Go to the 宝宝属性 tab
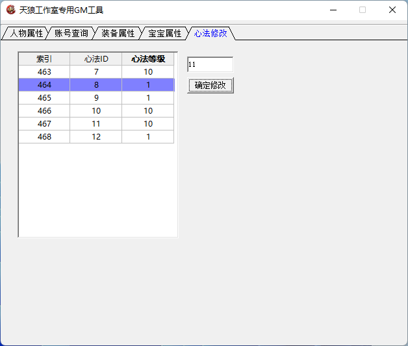The image size is (408, 346). (x=164, y=33)
